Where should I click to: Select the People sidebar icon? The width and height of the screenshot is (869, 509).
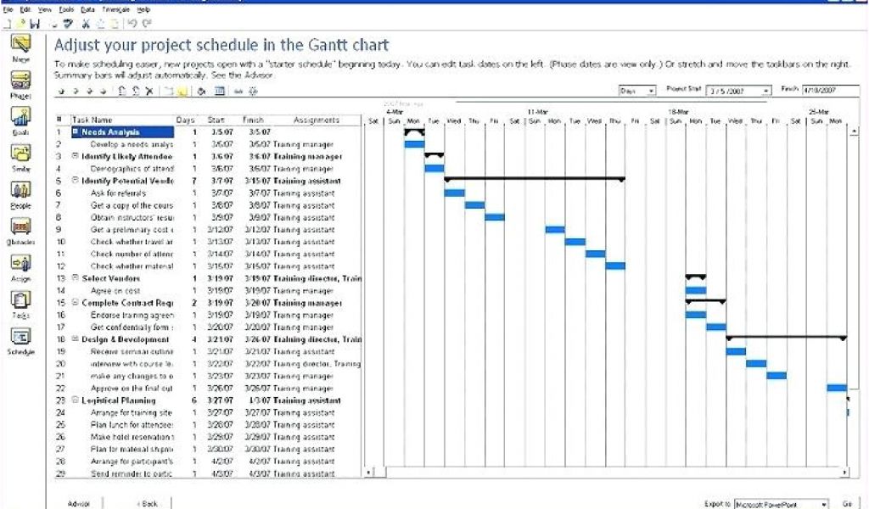[x=20, y=192]
